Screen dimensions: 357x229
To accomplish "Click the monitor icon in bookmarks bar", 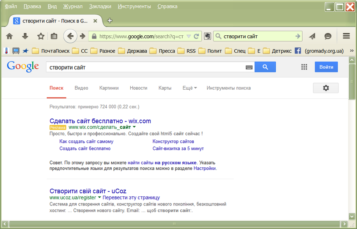I will pyautogui.click(x=16, y=51).
